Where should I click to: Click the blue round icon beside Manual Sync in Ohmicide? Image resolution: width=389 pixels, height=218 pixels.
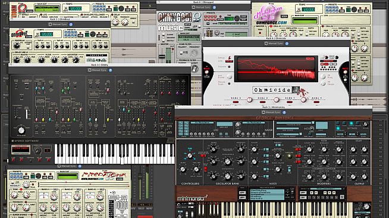(x=287, y=43)
